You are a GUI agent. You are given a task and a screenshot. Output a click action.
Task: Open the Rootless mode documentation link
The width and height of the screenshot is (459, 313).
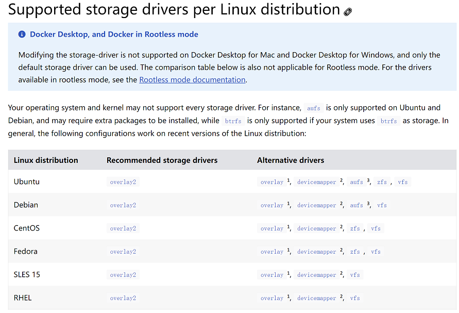192,79
